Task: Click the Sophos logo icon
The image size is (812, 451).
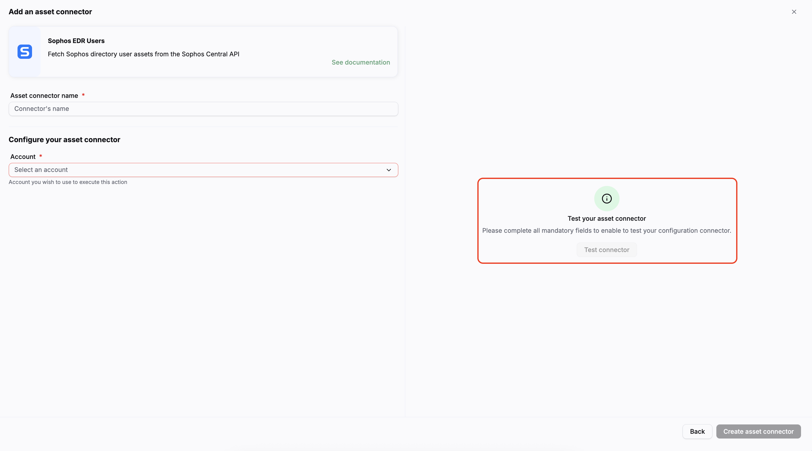Action: [x=25, y=52]
